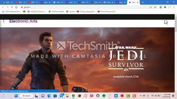Open Spotify from taskbar

click(104, 96)
